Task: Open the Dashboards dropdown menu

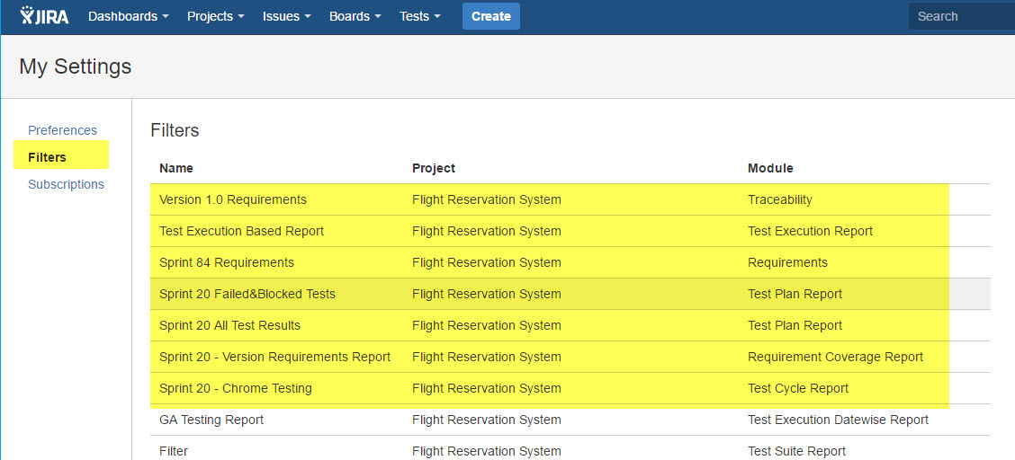Action: [x=128, y=16]
